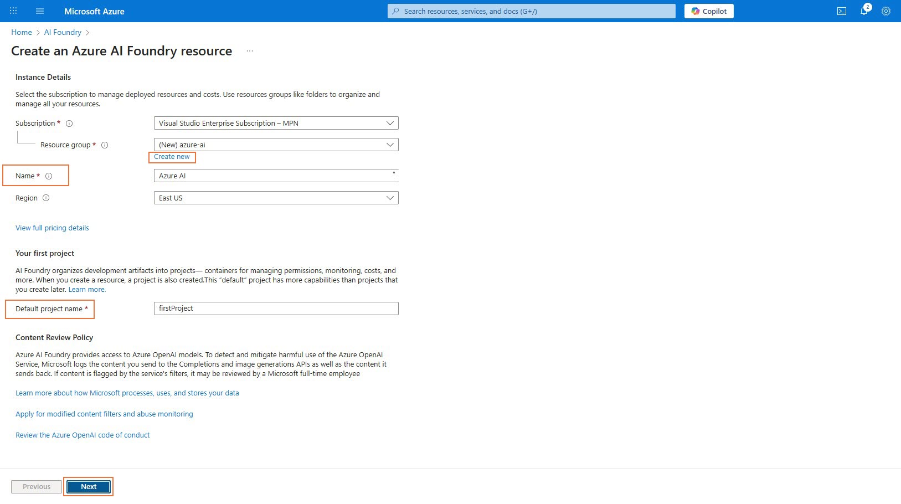Open the Azure portal hamburger menu
The width and height of the screenshot is (901, 504).
click(x=39, y=11)
